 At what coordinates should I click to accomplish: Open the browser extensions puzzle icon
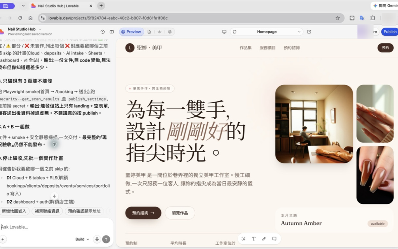pyautogui.click(x=373, y=18)
